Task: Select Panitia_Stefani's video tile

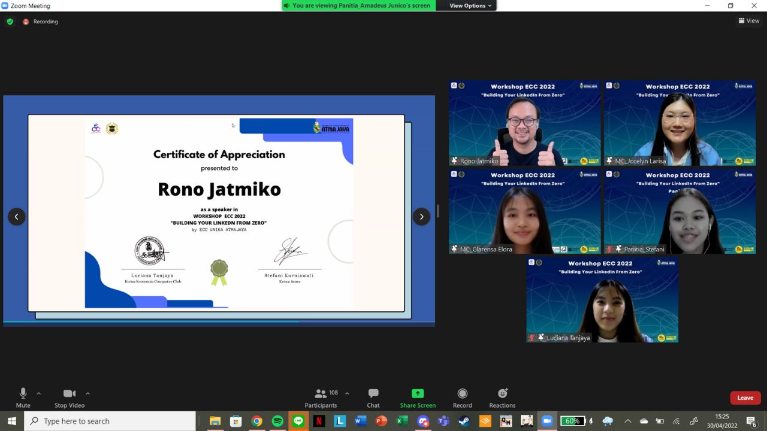Action: pos(680,211)
